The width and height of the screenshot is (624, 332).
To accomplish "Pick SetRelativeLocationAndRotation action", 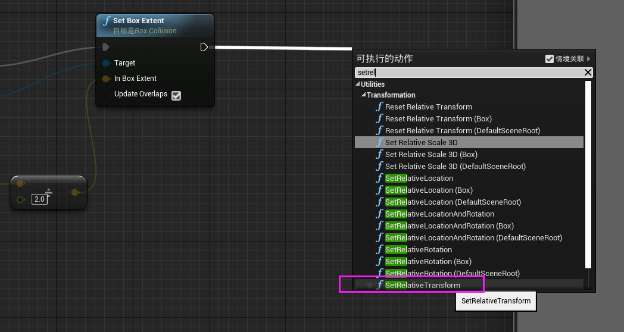I will (440, 214).
